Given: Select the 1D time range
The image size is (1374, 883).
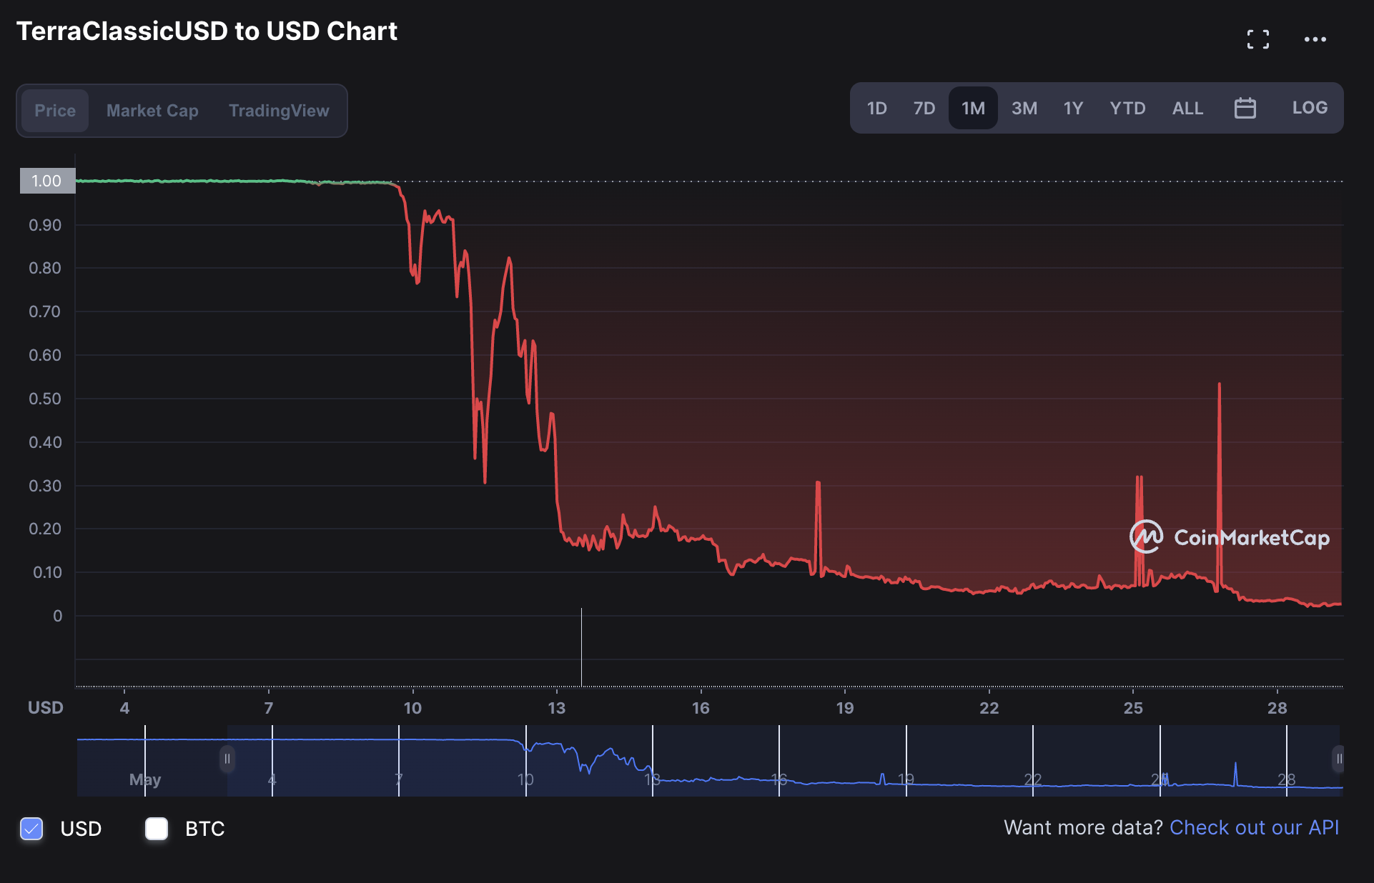Looking at the screenshot, I should point(876,109).
